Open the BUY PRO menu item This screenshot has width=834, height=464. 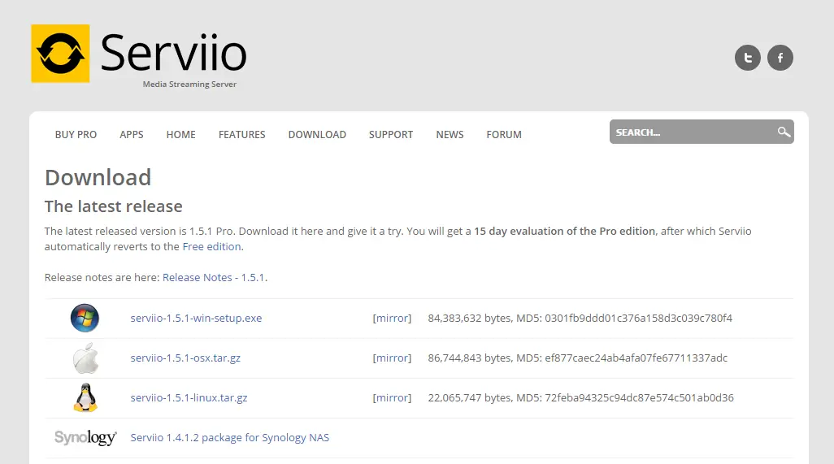76,134
